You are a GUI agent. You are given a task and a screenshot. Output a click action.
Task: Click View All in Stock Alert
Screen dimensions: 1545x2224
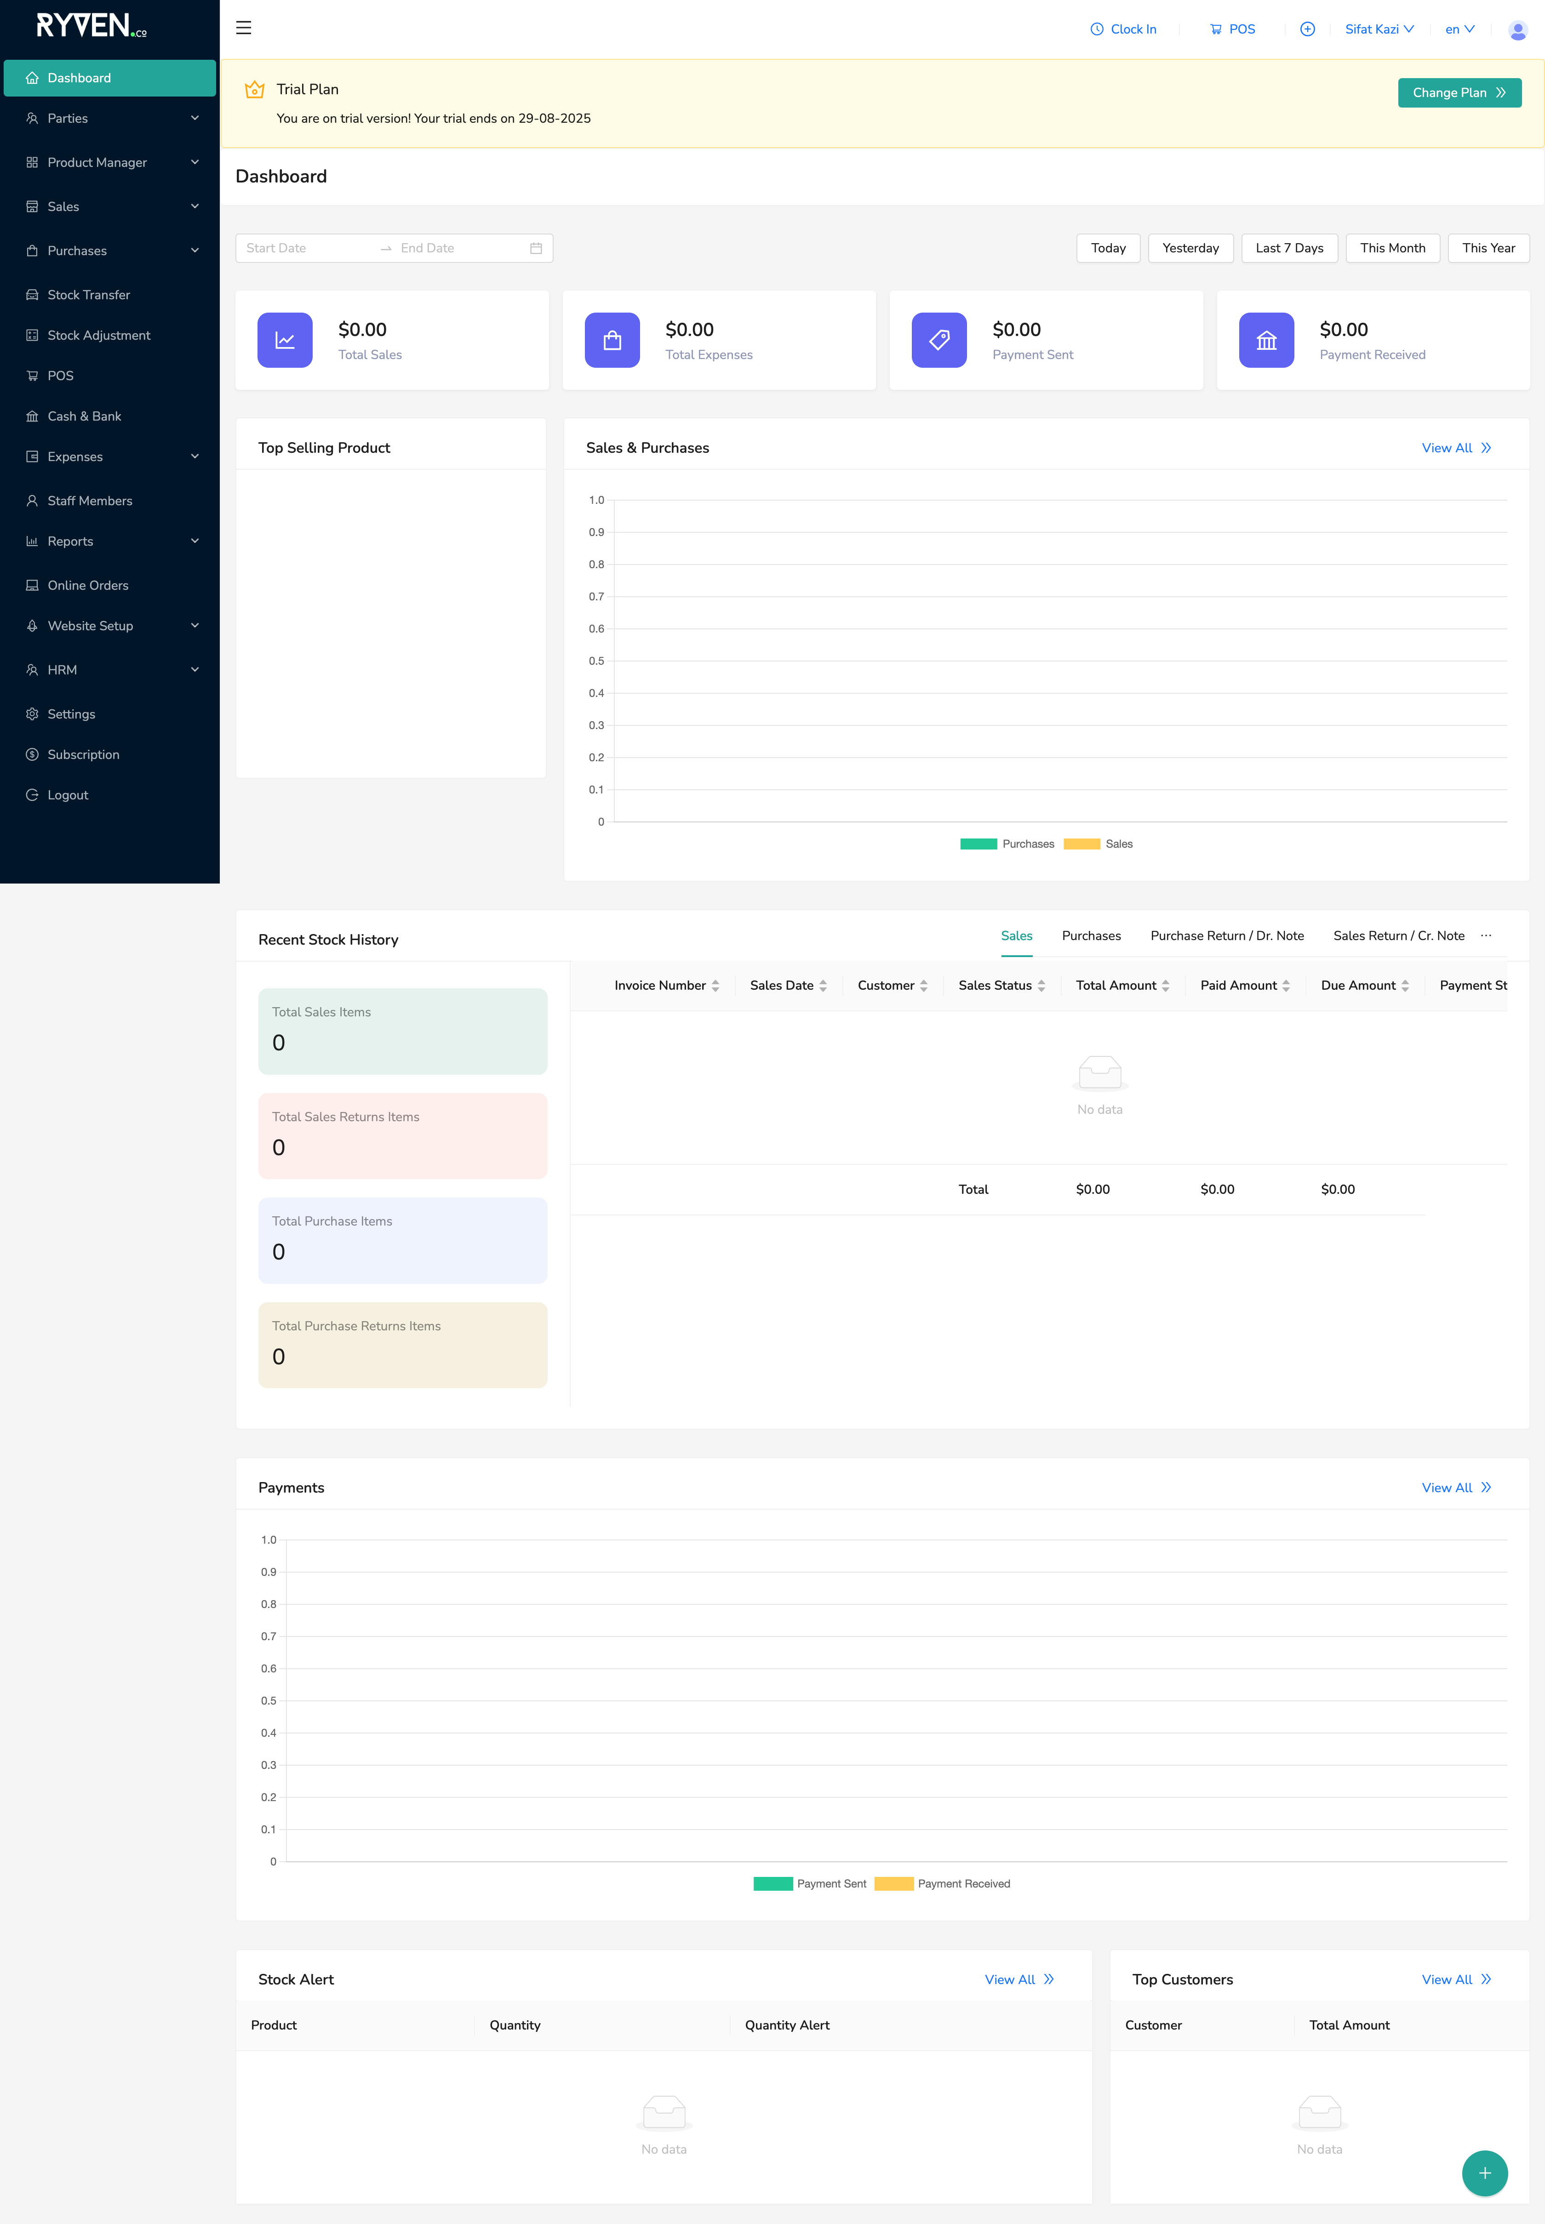(1019, 1979)
